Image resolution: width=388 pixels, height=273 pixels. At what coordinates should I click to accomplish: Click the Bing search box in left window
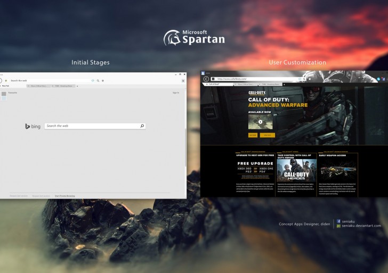click(95, 126)
